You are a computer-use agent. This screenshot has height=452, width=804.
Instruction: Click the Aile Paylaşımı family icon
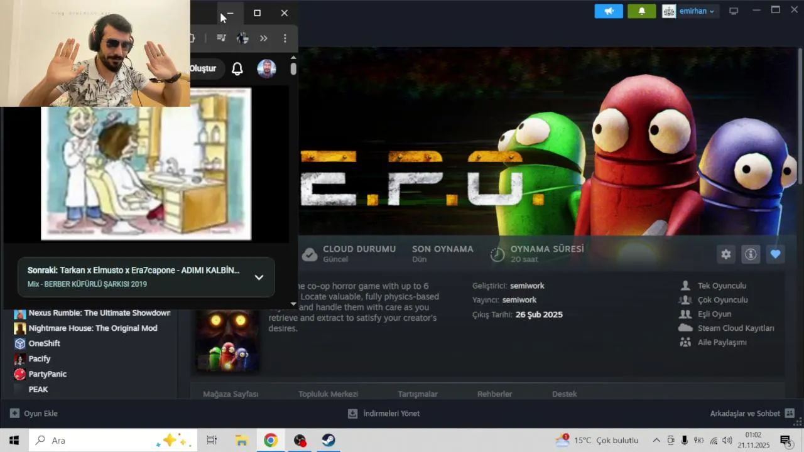tap(685, 342)
